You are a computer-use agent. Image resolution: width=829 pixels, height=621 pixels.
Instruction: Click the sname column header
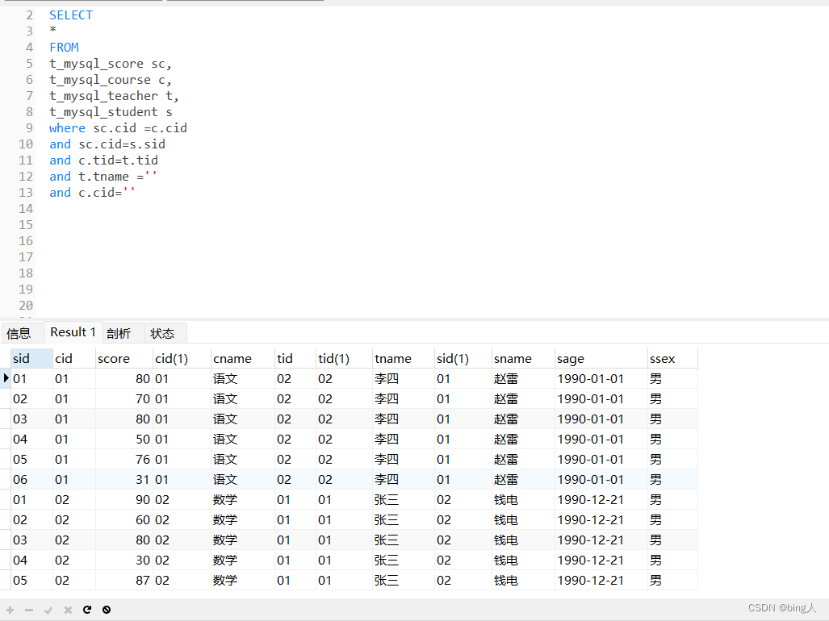(x=511, y=358)
